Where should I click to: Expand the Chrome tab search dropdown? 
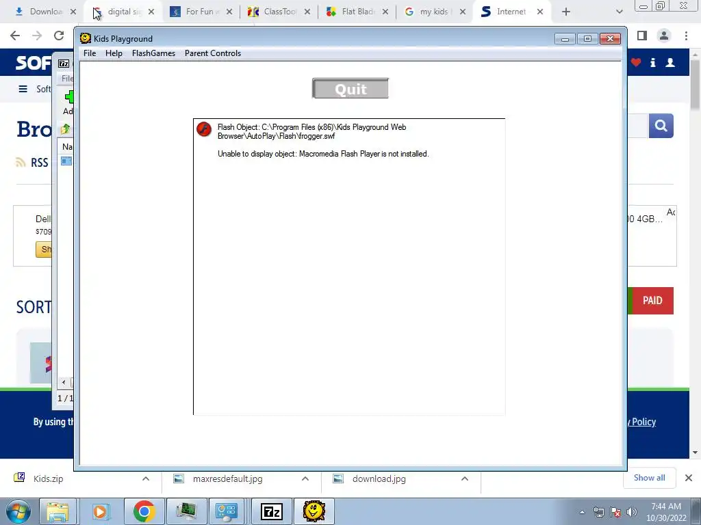click(x=619, y=12)
